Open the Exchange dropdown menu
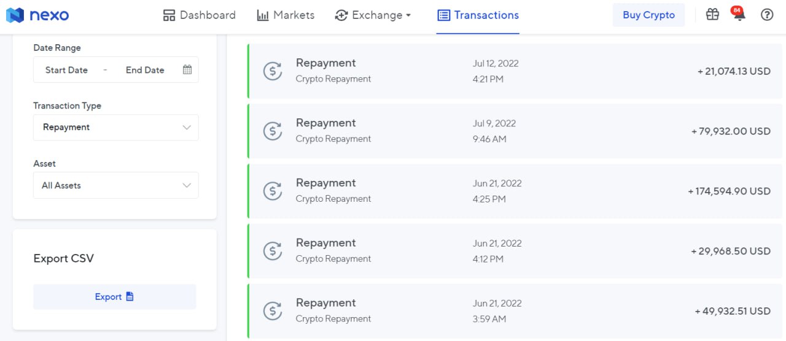 coord(373,15)
